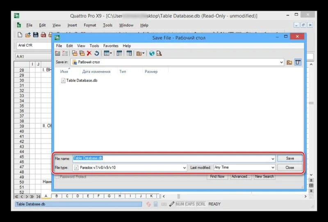Click the Close button in Save File dialog
The height and width of the screenshot is (222, 328).
(x=290, y=168)
